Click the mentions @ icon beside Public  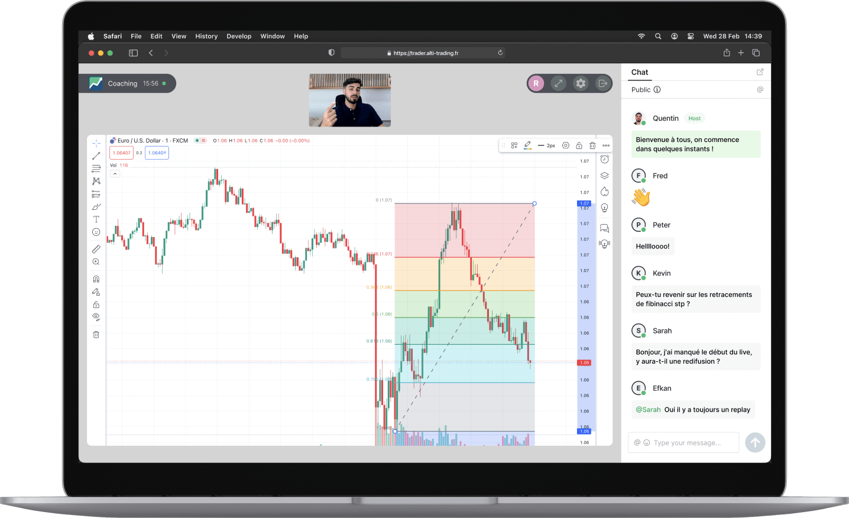(760, 90)
